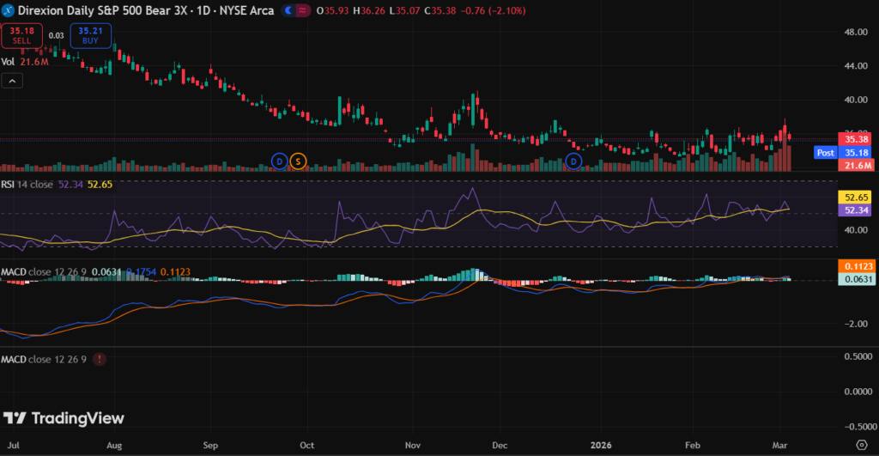Click the orange split S marker
Viewport: 879px width, 456px height.
pyautogui.click(x=297, y=161)
